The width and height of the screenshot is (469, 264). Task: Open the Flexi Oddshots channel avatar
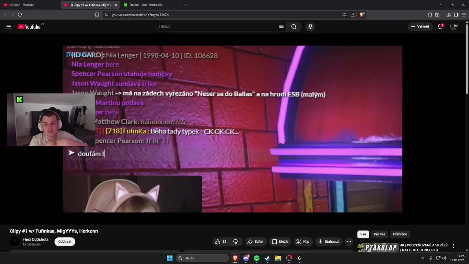pos(15,241)
